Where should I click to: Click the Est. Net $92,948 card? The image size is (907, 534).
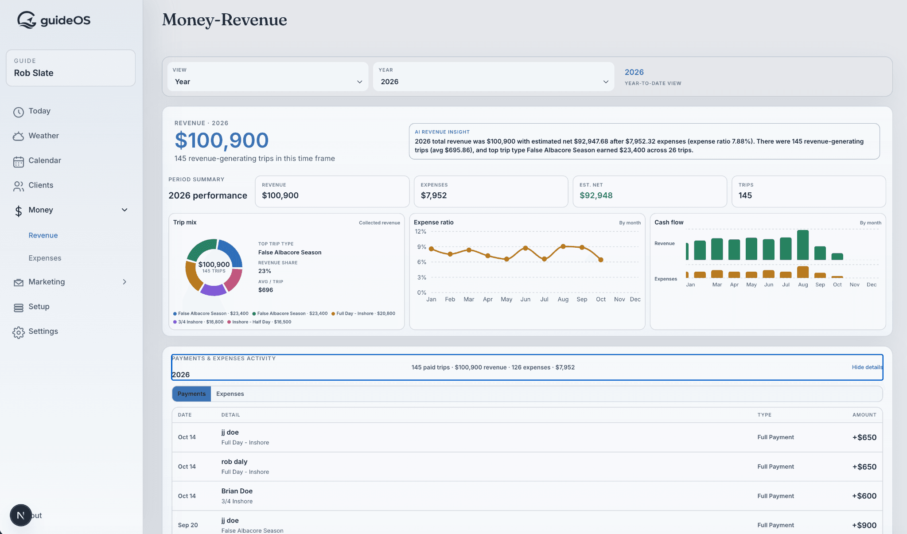coord(650,191)
